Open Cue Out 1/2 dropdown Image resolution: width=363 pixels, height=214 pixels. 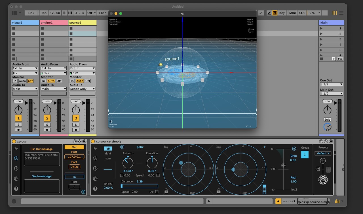[332, 84]
